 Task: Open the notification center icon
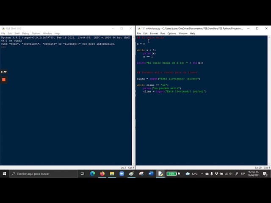265,174
